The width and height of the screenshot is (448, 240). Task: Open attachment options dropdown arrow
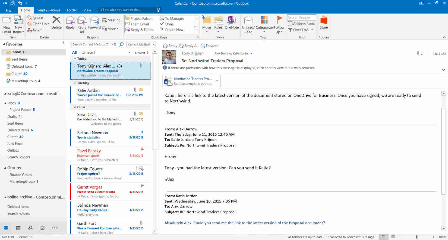(x=217, y=81)
